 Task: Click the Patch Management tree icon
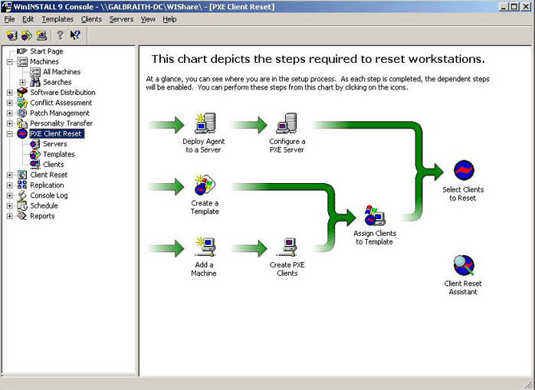22,113
